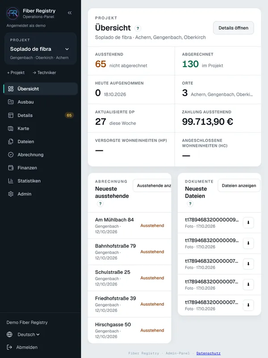Image resolution: width=268 pixels, height=358 pixels.
Task: Go to Übersicht in the sidebar
Action: coord(41,89)
